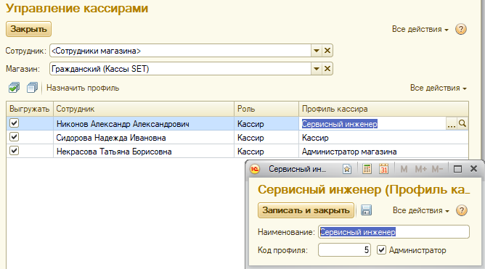This screenshot has width=485, height=269.
Task: Uncheck Выгружать for Никонов Александр Александрович
Action: 15,123
